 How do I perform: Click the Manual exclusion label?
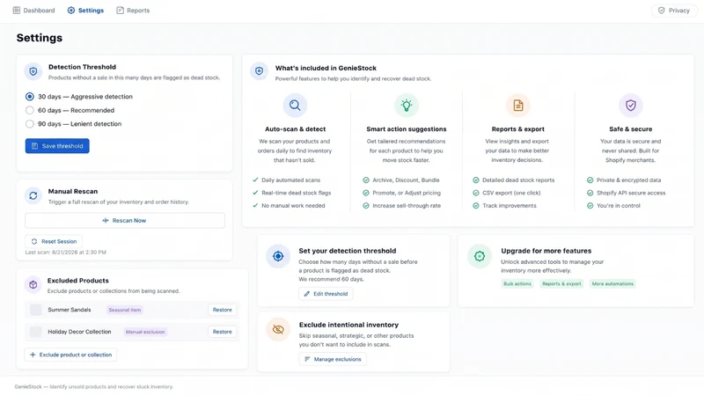point(145,332)
